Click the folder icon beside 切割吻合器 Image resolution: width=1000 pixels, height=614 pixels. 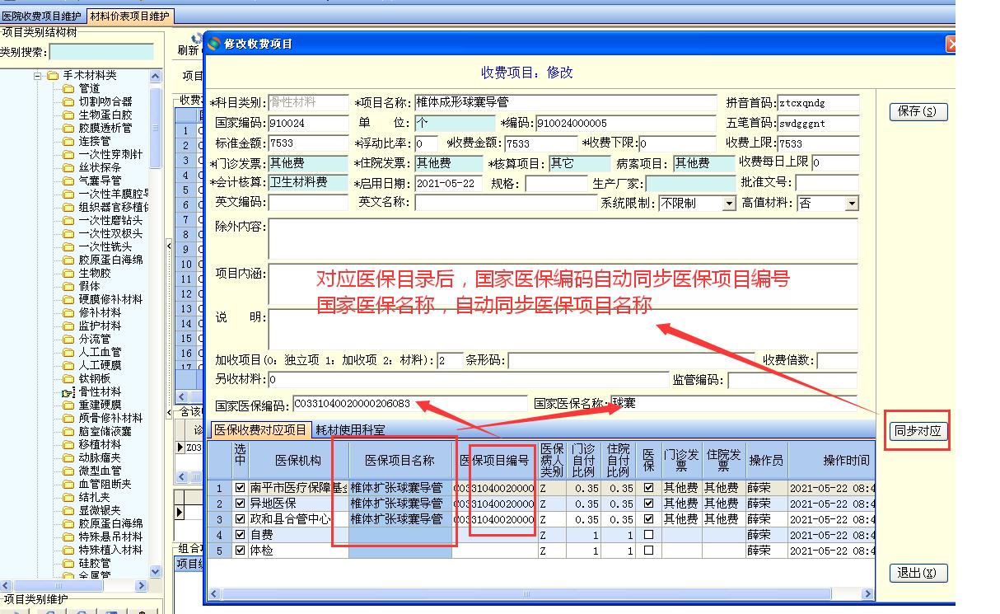[x=68, y=102]
